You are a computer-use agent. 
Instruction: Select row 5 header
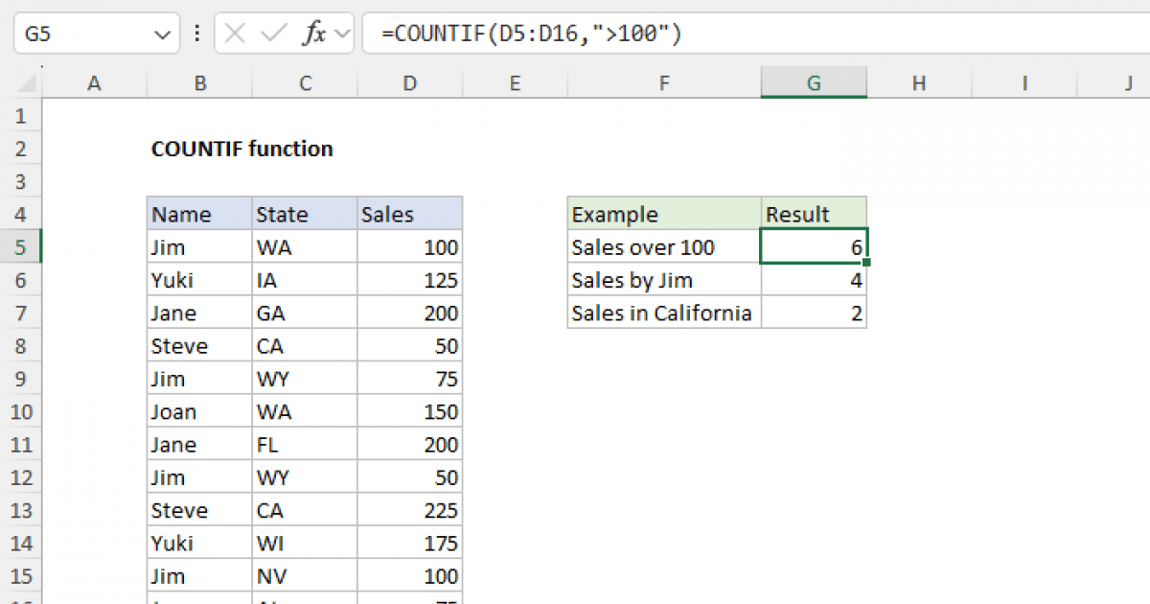point(21,246)
